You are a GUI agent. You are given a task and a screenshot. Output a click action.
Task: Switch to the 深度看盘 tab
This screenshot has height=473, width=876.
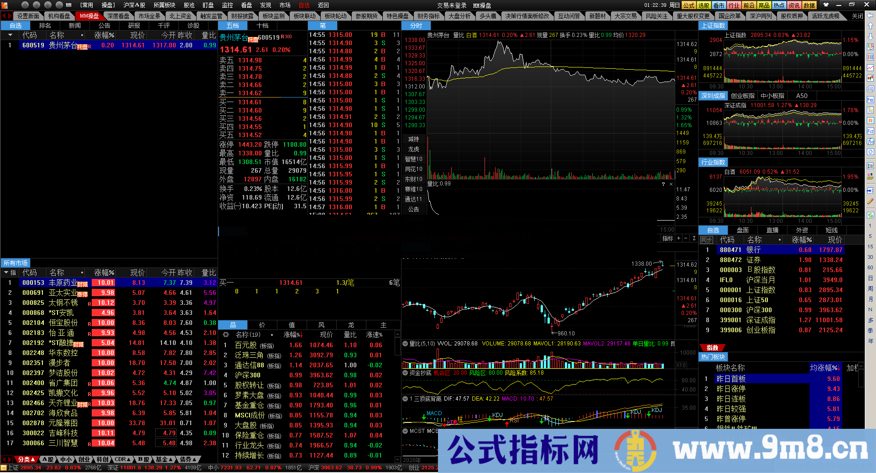(x=118, y=16)
